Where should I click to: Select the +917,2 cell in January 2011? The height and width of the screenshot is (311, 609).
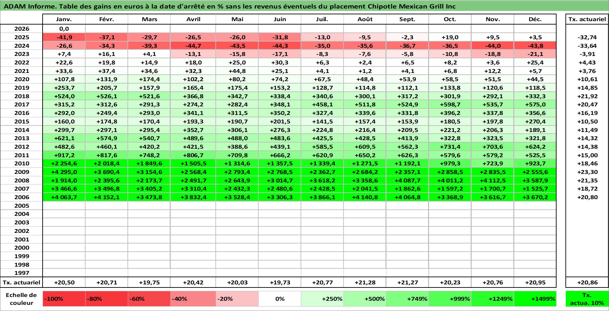pos(64,155)
